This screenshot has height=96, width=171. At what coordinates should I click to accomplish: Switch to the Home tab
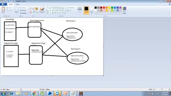(x=11, y=4)
